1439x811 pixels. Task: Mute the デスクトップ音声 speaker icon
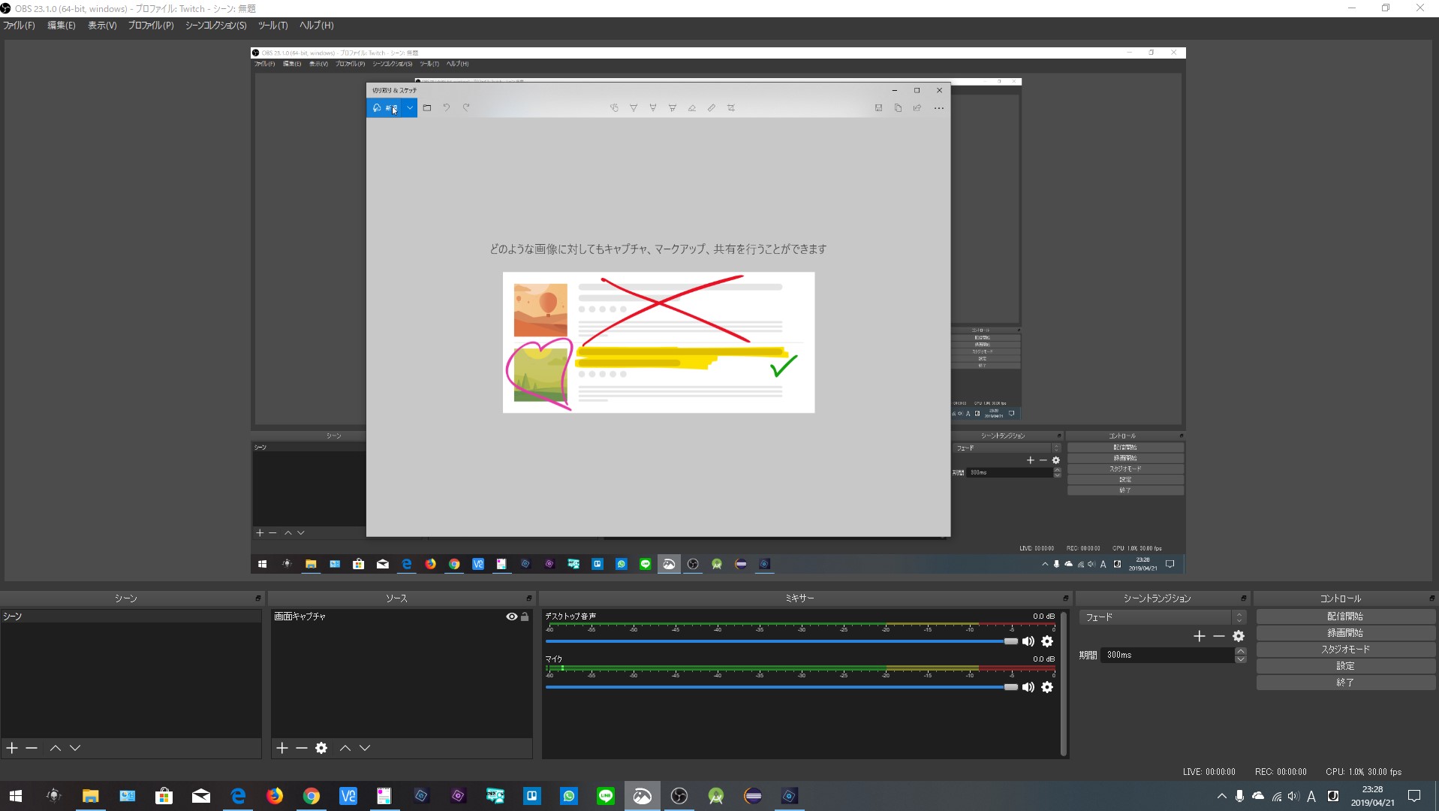(1028, 641)
